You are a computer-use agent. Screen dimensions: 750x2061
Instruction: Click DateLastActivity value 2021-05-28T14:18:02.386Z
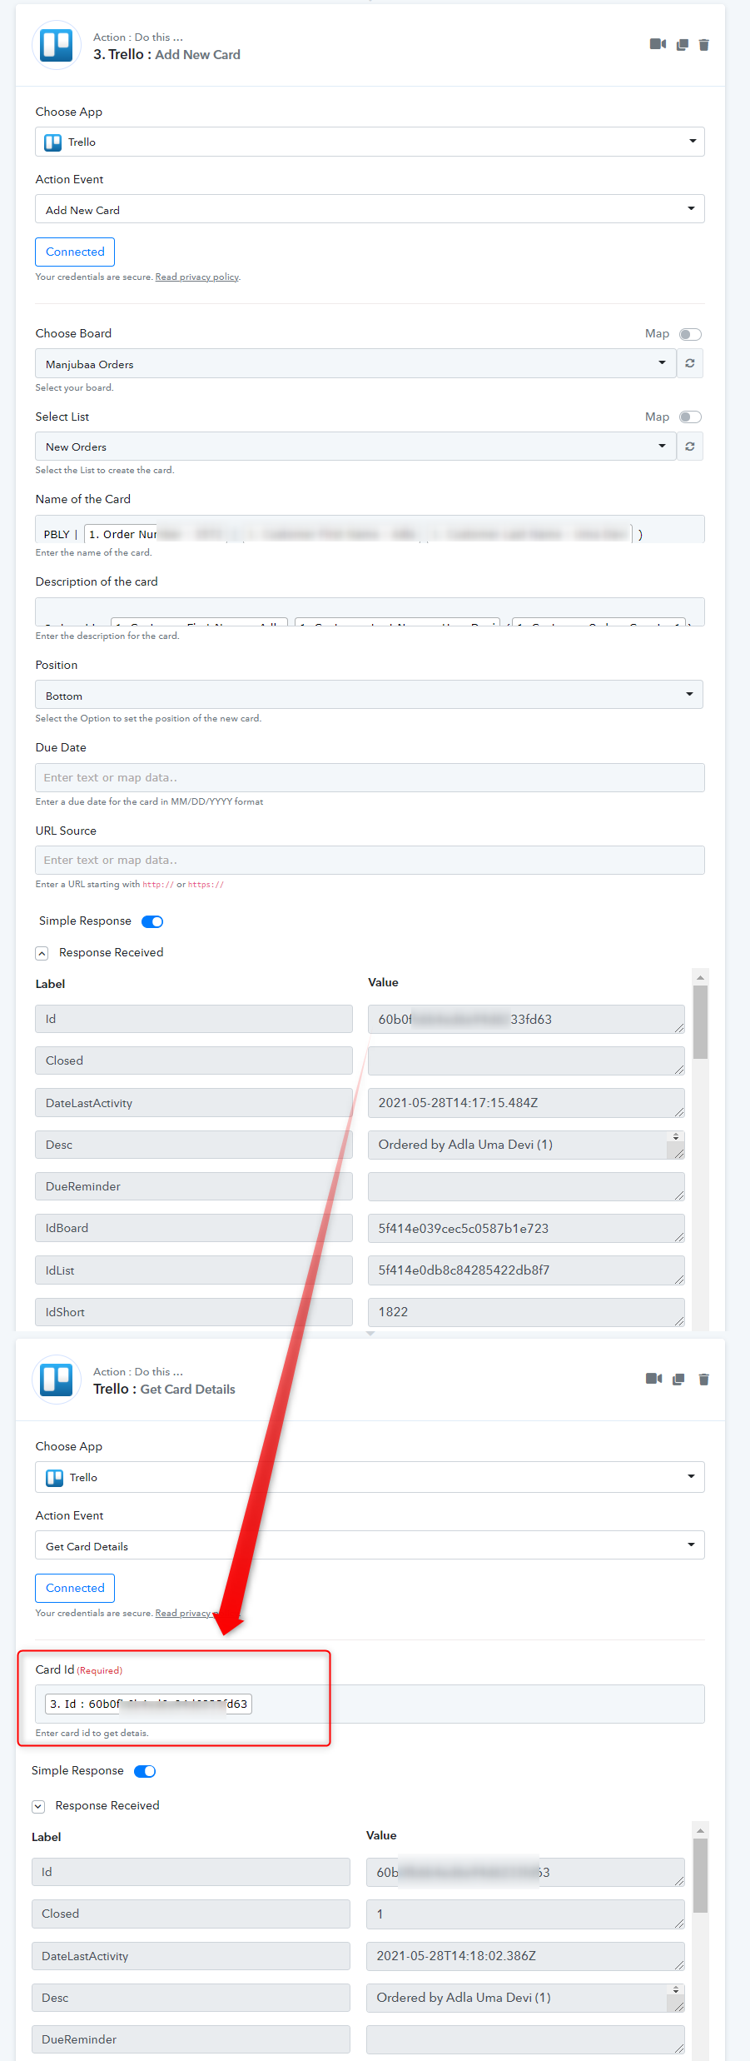(525, 1955)
